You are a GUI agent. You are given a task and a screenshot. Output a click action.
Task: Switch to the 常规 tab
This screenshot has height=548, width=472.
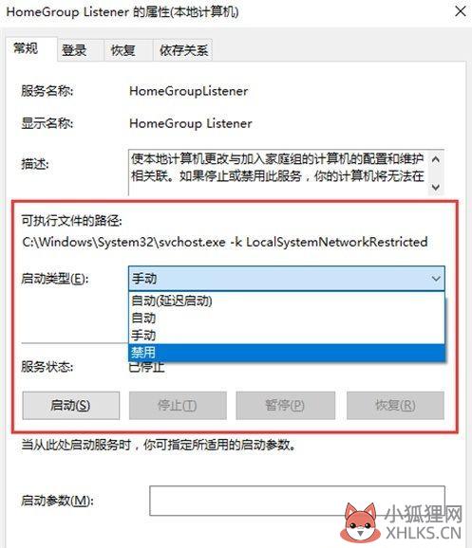tap(26, 48)
